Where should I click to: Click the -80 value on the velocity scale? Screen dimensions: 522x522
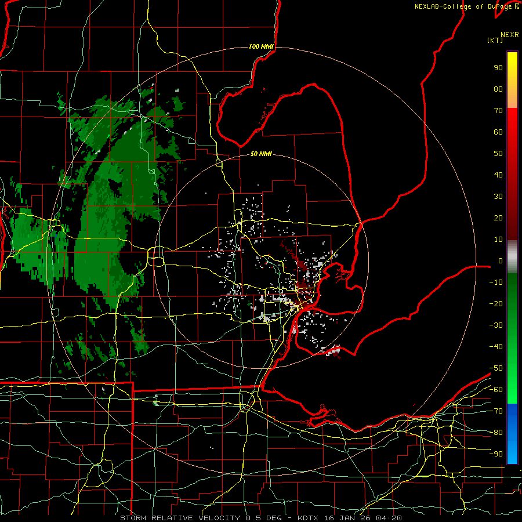coord(496,433)
